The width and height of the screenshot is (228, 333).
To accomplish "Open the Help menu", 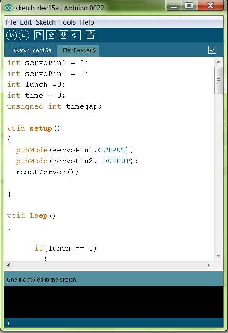I will click(x=87, y=22).
